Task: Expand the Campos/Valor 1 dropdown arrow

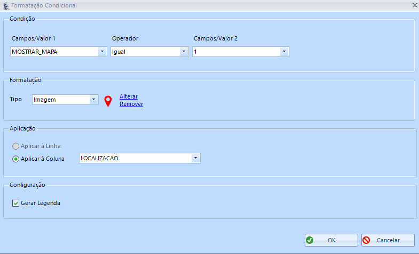Action: point(102,52)
